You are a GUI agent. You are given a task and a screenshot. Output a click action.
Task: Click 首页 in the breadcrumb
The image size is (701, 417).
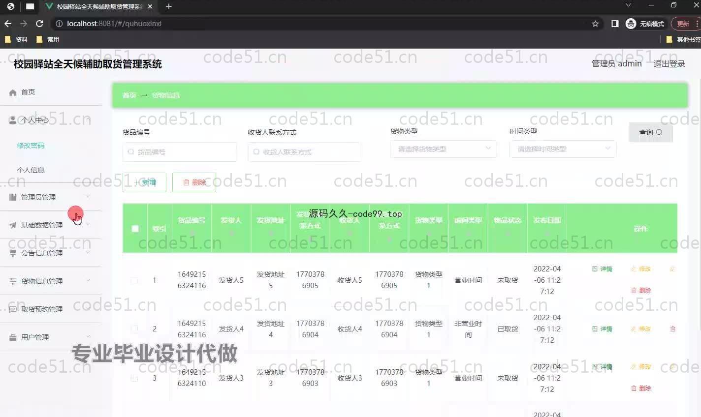[129, 95]
